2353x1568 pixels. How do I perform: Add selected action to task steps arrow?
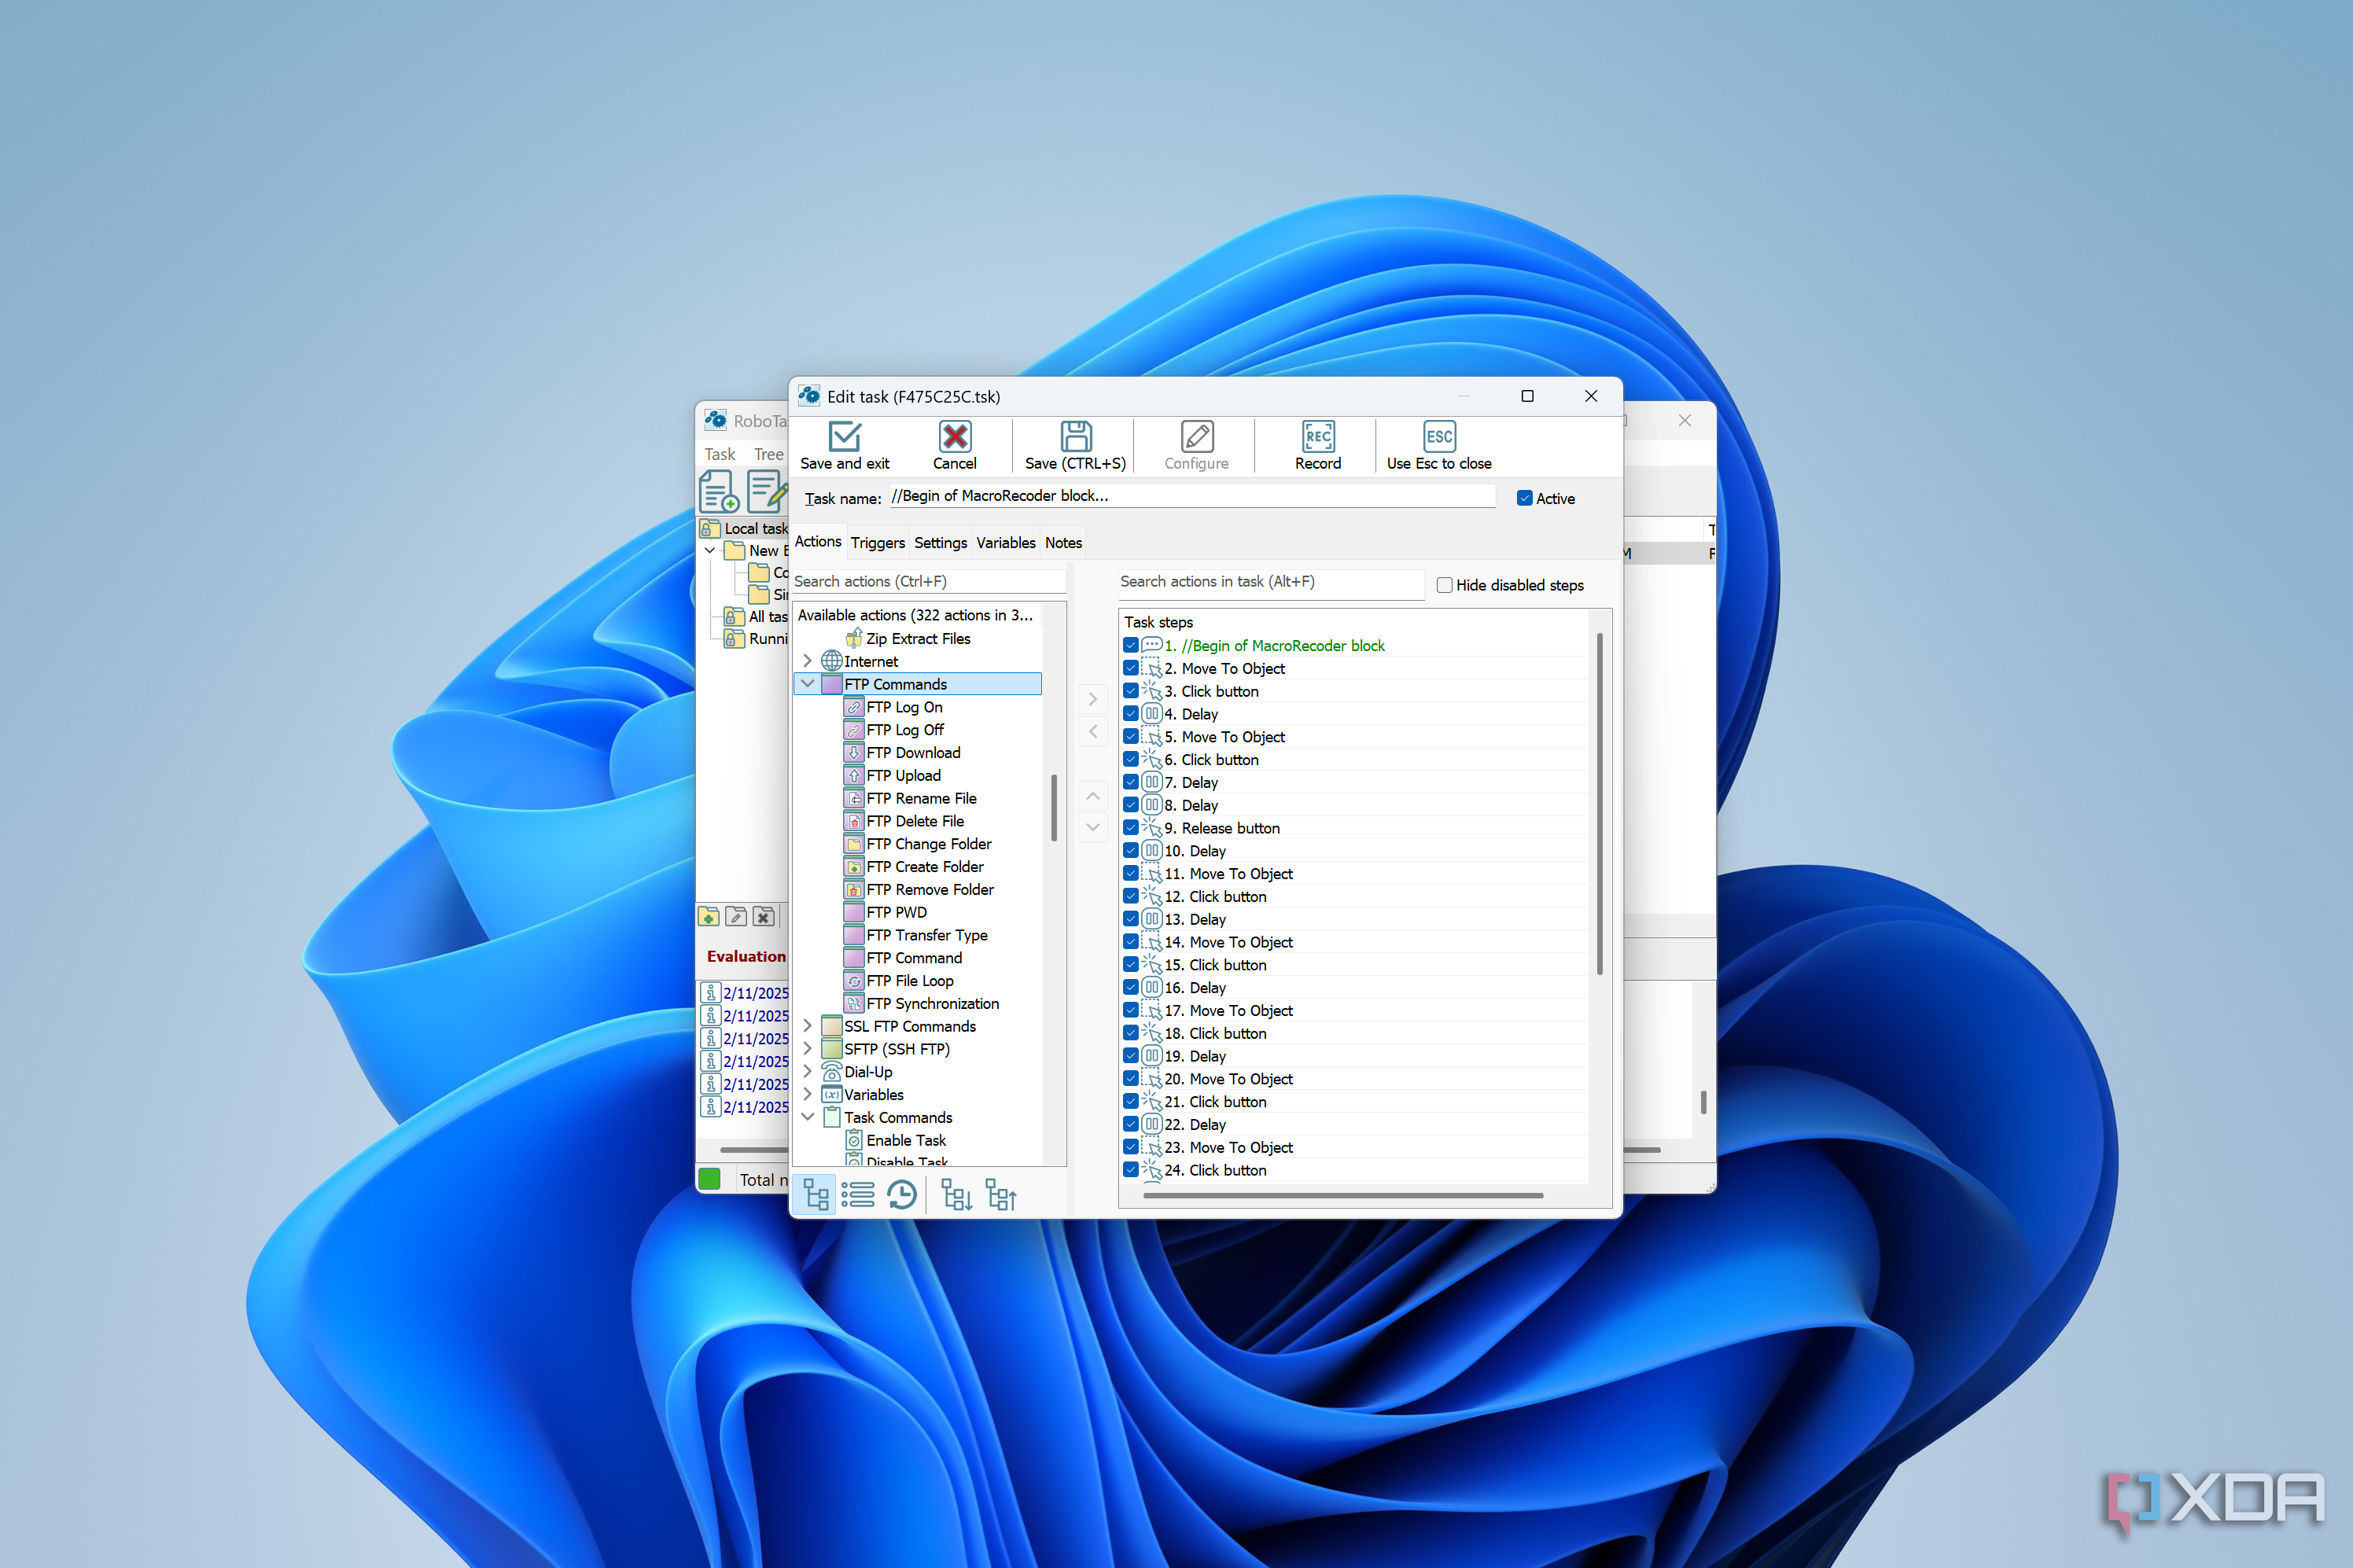[x=1093, y=699]
